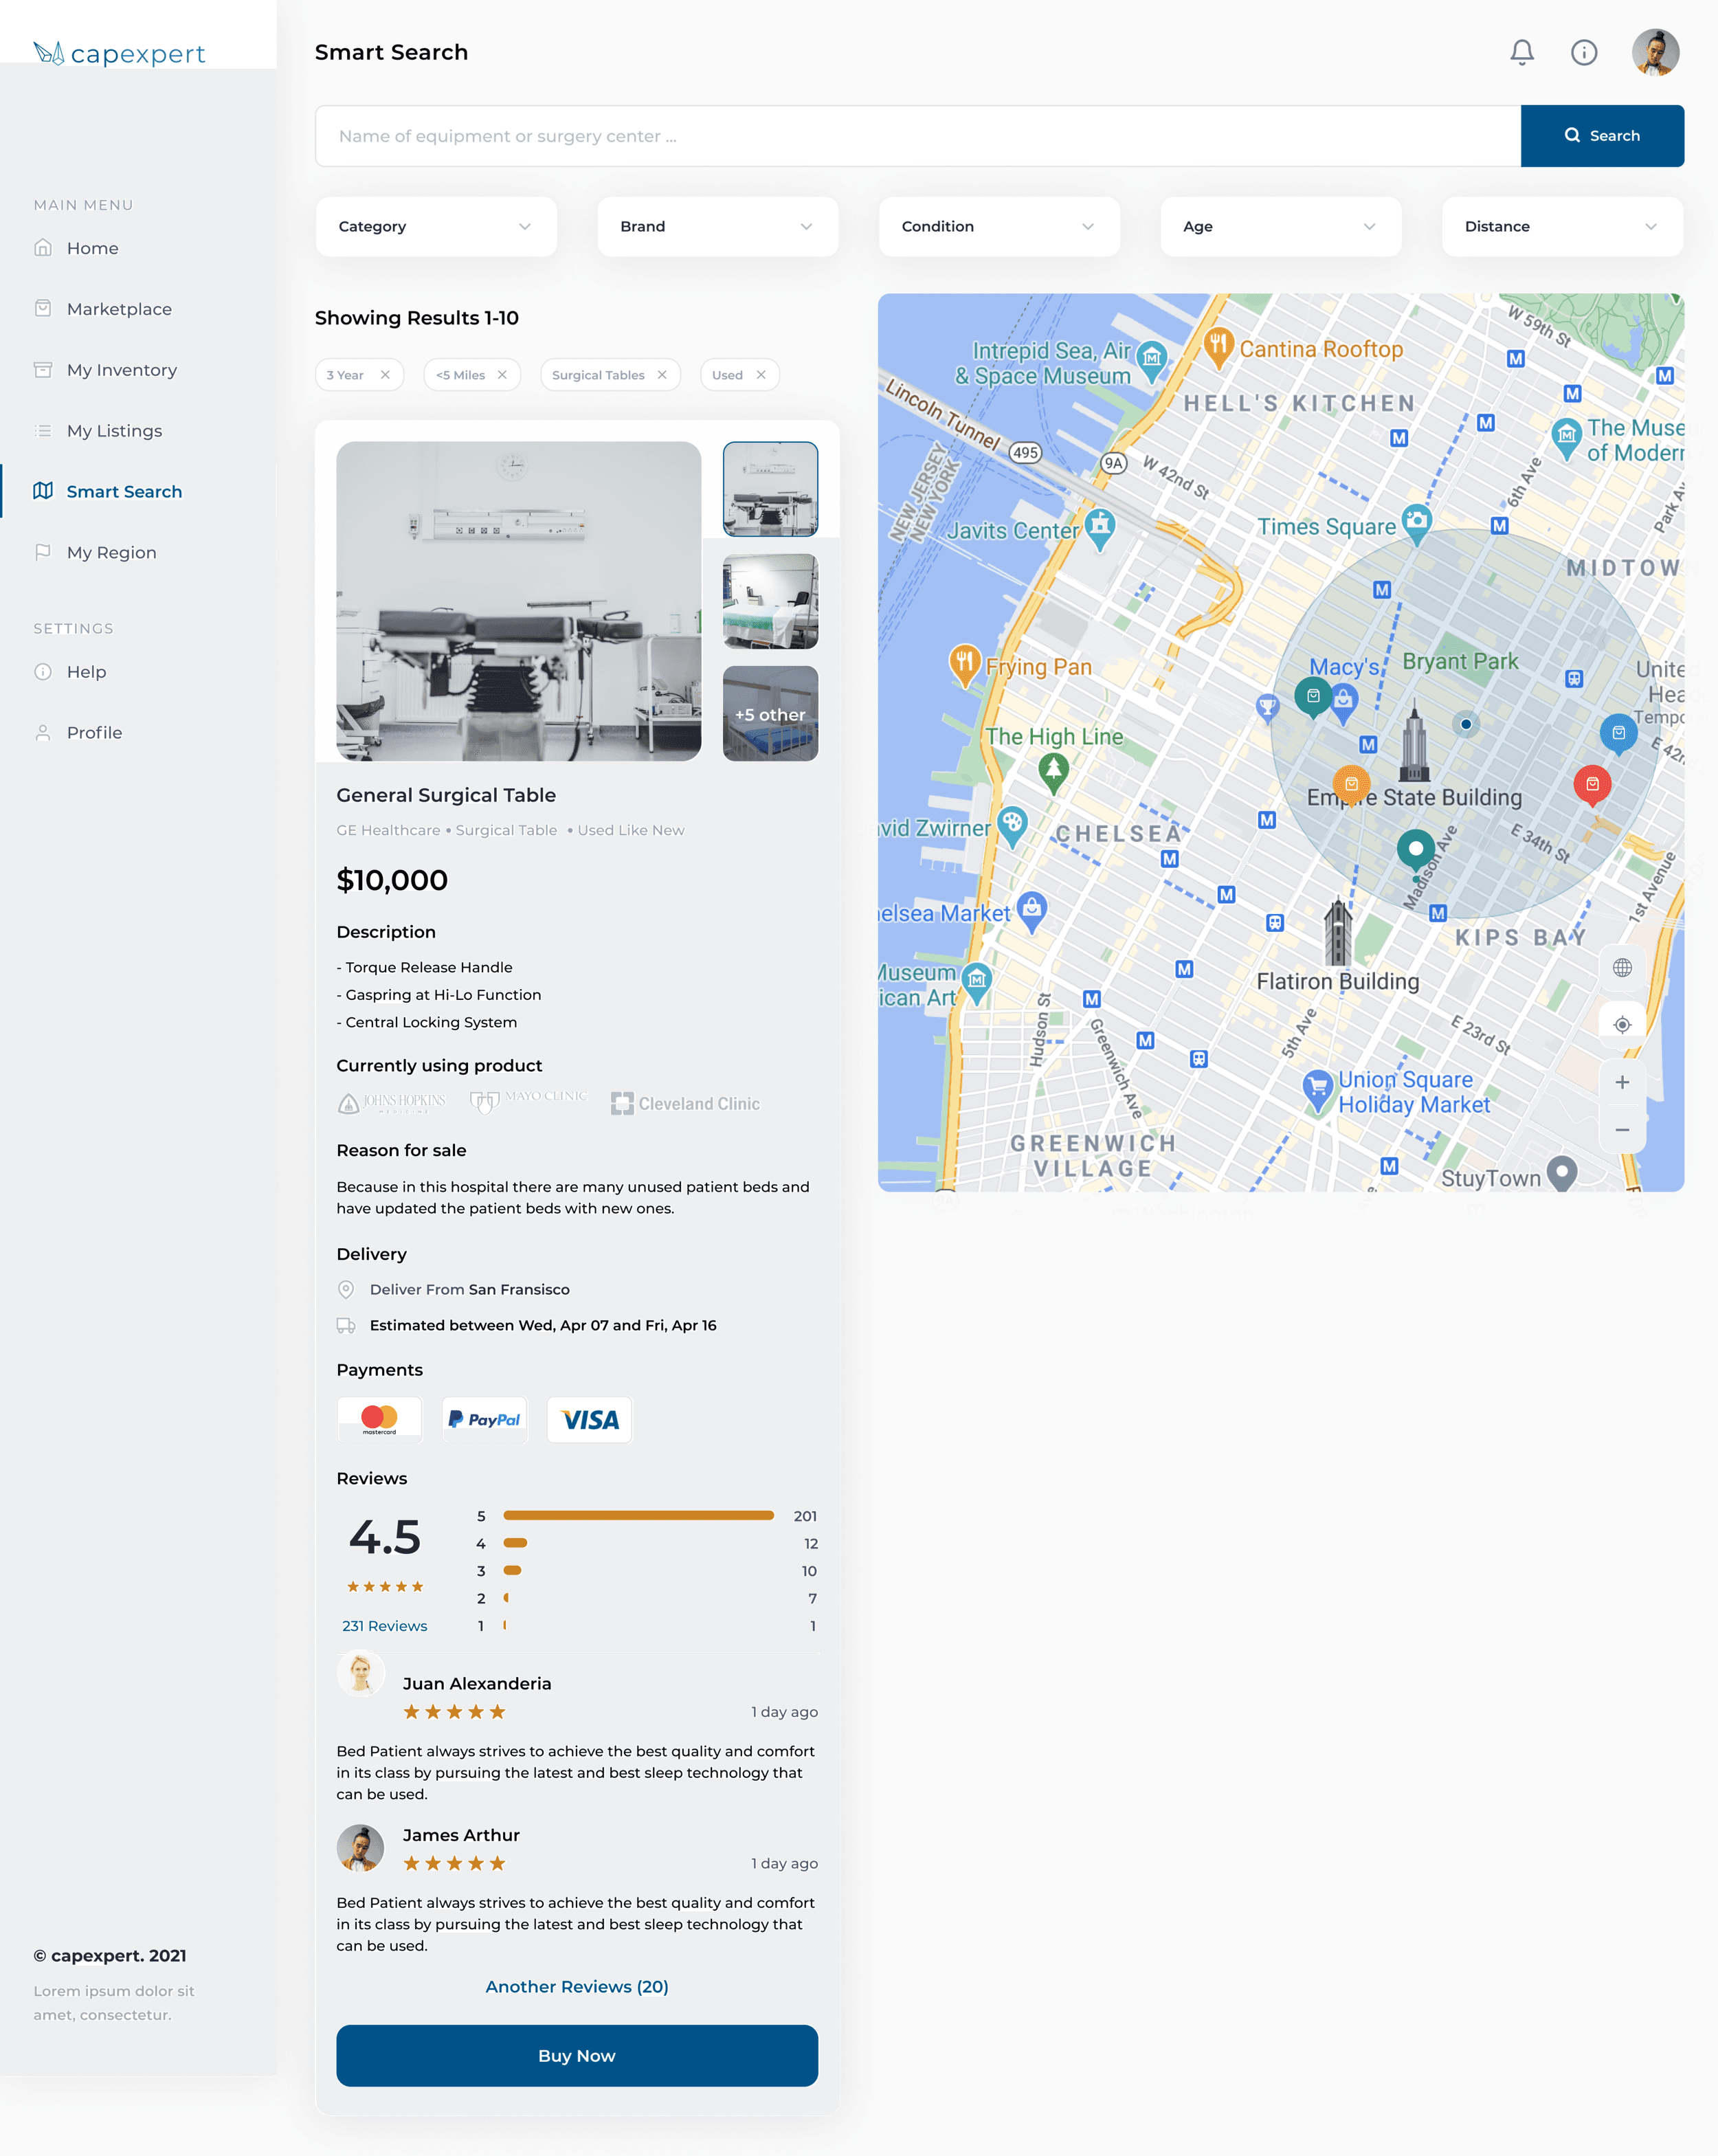Remove the Surgical Tables filter chip
The height and width of the screenshot is (2156, 1718).
(x=661, y=375)
